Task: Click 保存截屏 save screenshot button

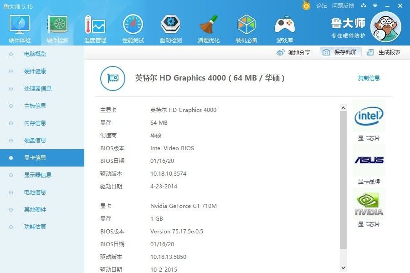Action: click(340, 52)
